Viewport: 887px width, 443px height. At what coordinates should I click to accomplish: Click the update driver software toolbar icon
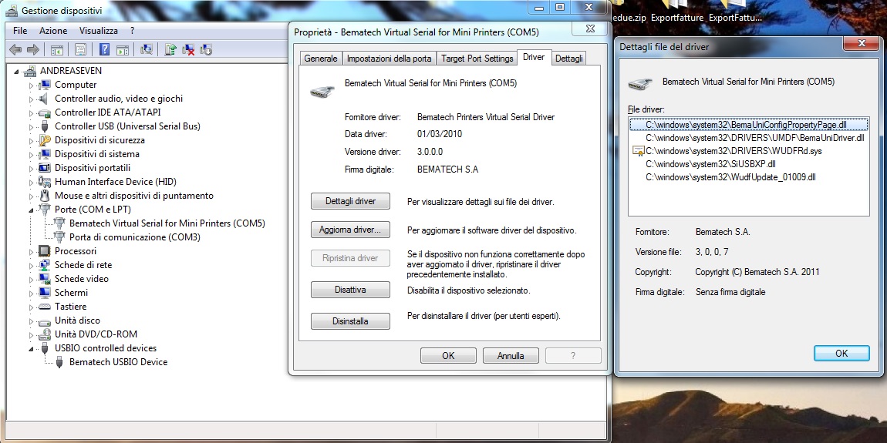pyautogui.click(x=170, y=50)
